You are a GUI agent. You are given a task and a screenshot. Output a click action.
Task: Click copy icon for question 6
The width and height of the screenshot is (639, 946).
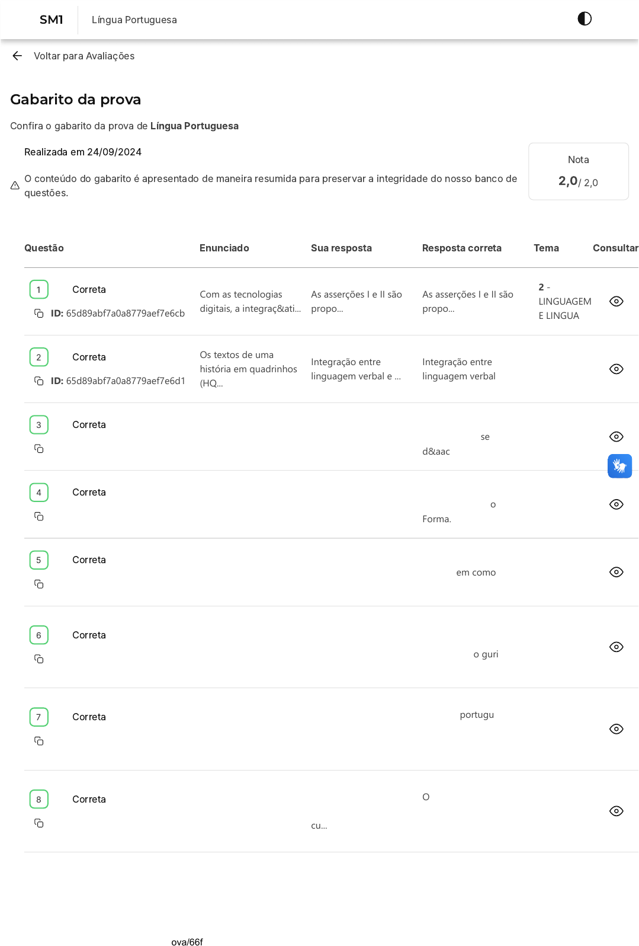click(x=39, y=659)
